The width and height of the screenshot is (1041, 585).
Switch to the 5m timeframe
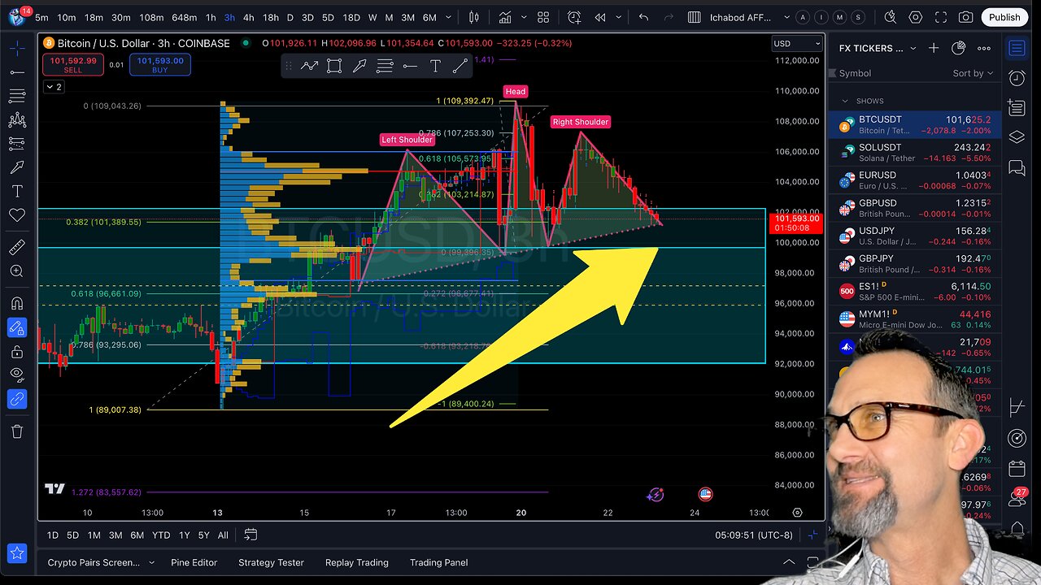pyautogui.click(x=41, y=17)
